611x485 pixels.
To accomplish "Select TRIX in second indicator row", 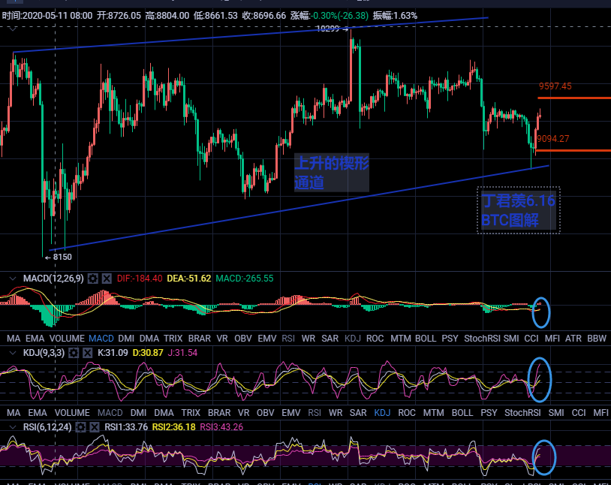I will click(x=191, y=413).
